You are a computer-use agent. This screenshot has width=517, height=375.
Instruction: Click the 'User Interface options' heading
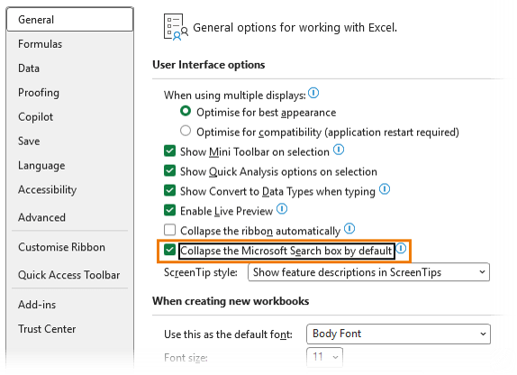[209, 65]
